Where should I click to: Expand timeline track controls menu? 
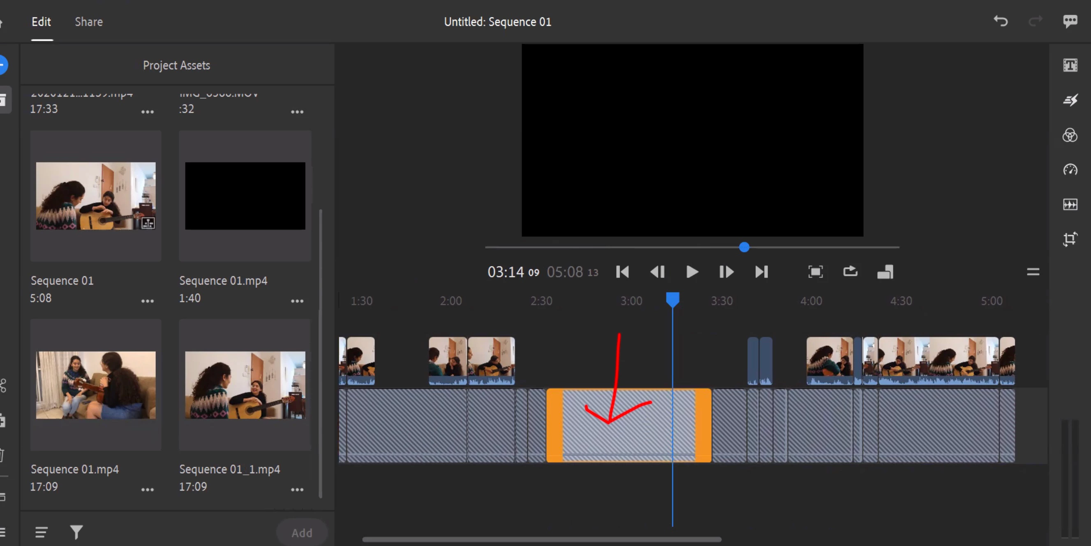pos(1033,272)
